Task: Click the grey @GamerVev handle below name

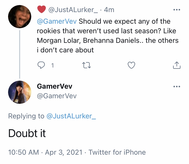Action: (x=57, y=96)
